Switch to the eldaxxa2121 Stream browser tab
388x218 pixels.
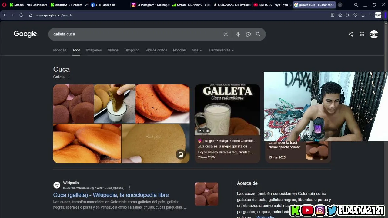click(x=69, y=5)
